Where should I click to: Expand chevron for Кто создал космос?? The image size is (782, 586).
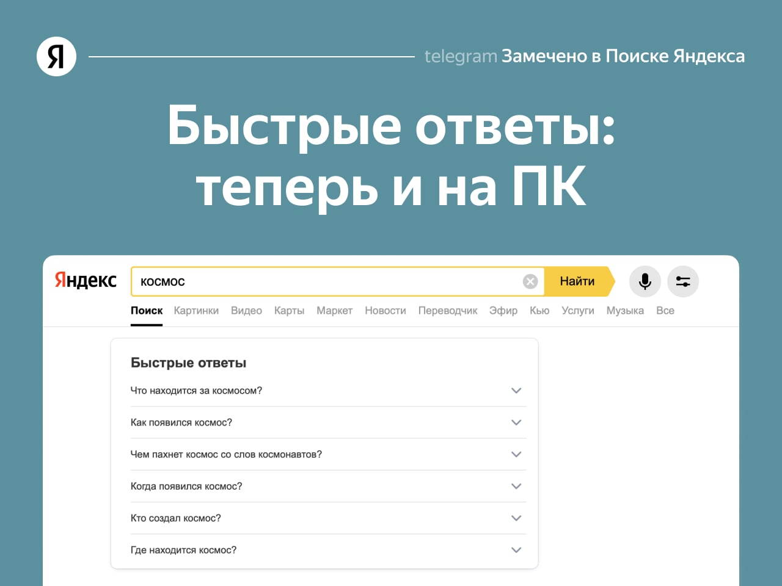click(x=516, y=518)
